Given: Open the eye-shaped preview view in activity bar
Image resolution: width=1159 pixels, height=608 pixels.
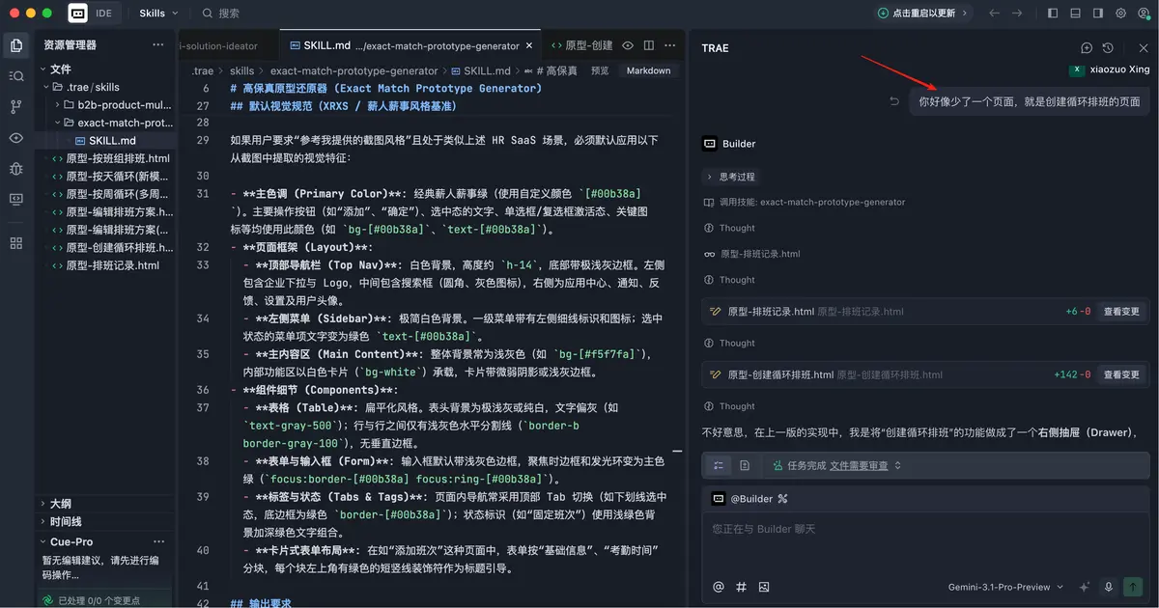Looking at the screenshot, I should coord(15,138).
